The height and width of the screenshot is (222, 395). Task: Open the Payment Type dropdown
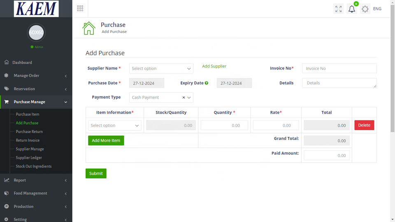tap(189, 97)
